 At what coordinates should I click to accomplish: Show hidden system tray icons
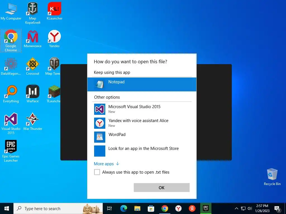(x=236, y=208)
